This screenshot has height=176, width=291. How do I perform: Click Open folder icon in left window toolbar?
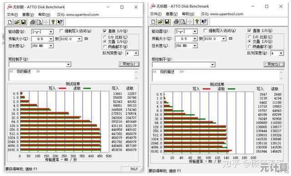point(17,22)
